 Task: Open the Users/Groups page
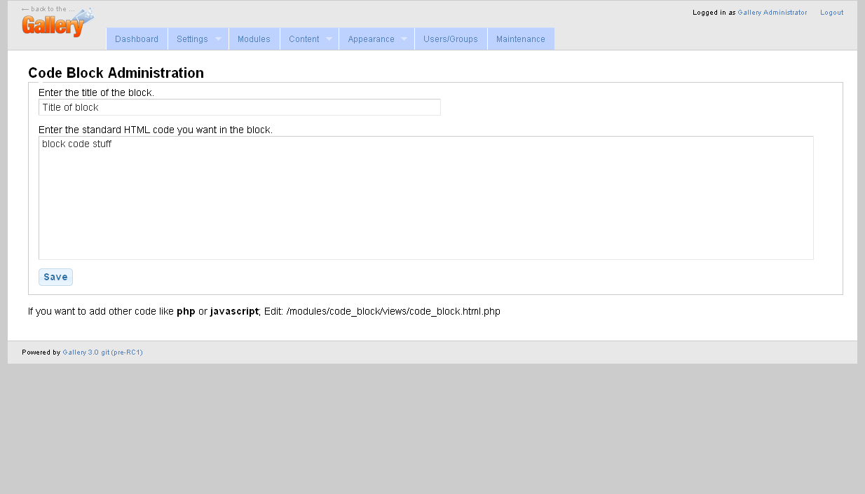point(451,39)
